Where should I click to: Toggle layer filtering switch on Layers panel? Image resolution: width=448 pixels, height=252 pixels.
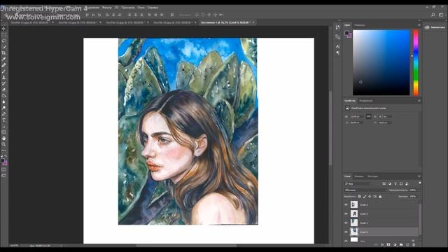[x=419, y=183]
